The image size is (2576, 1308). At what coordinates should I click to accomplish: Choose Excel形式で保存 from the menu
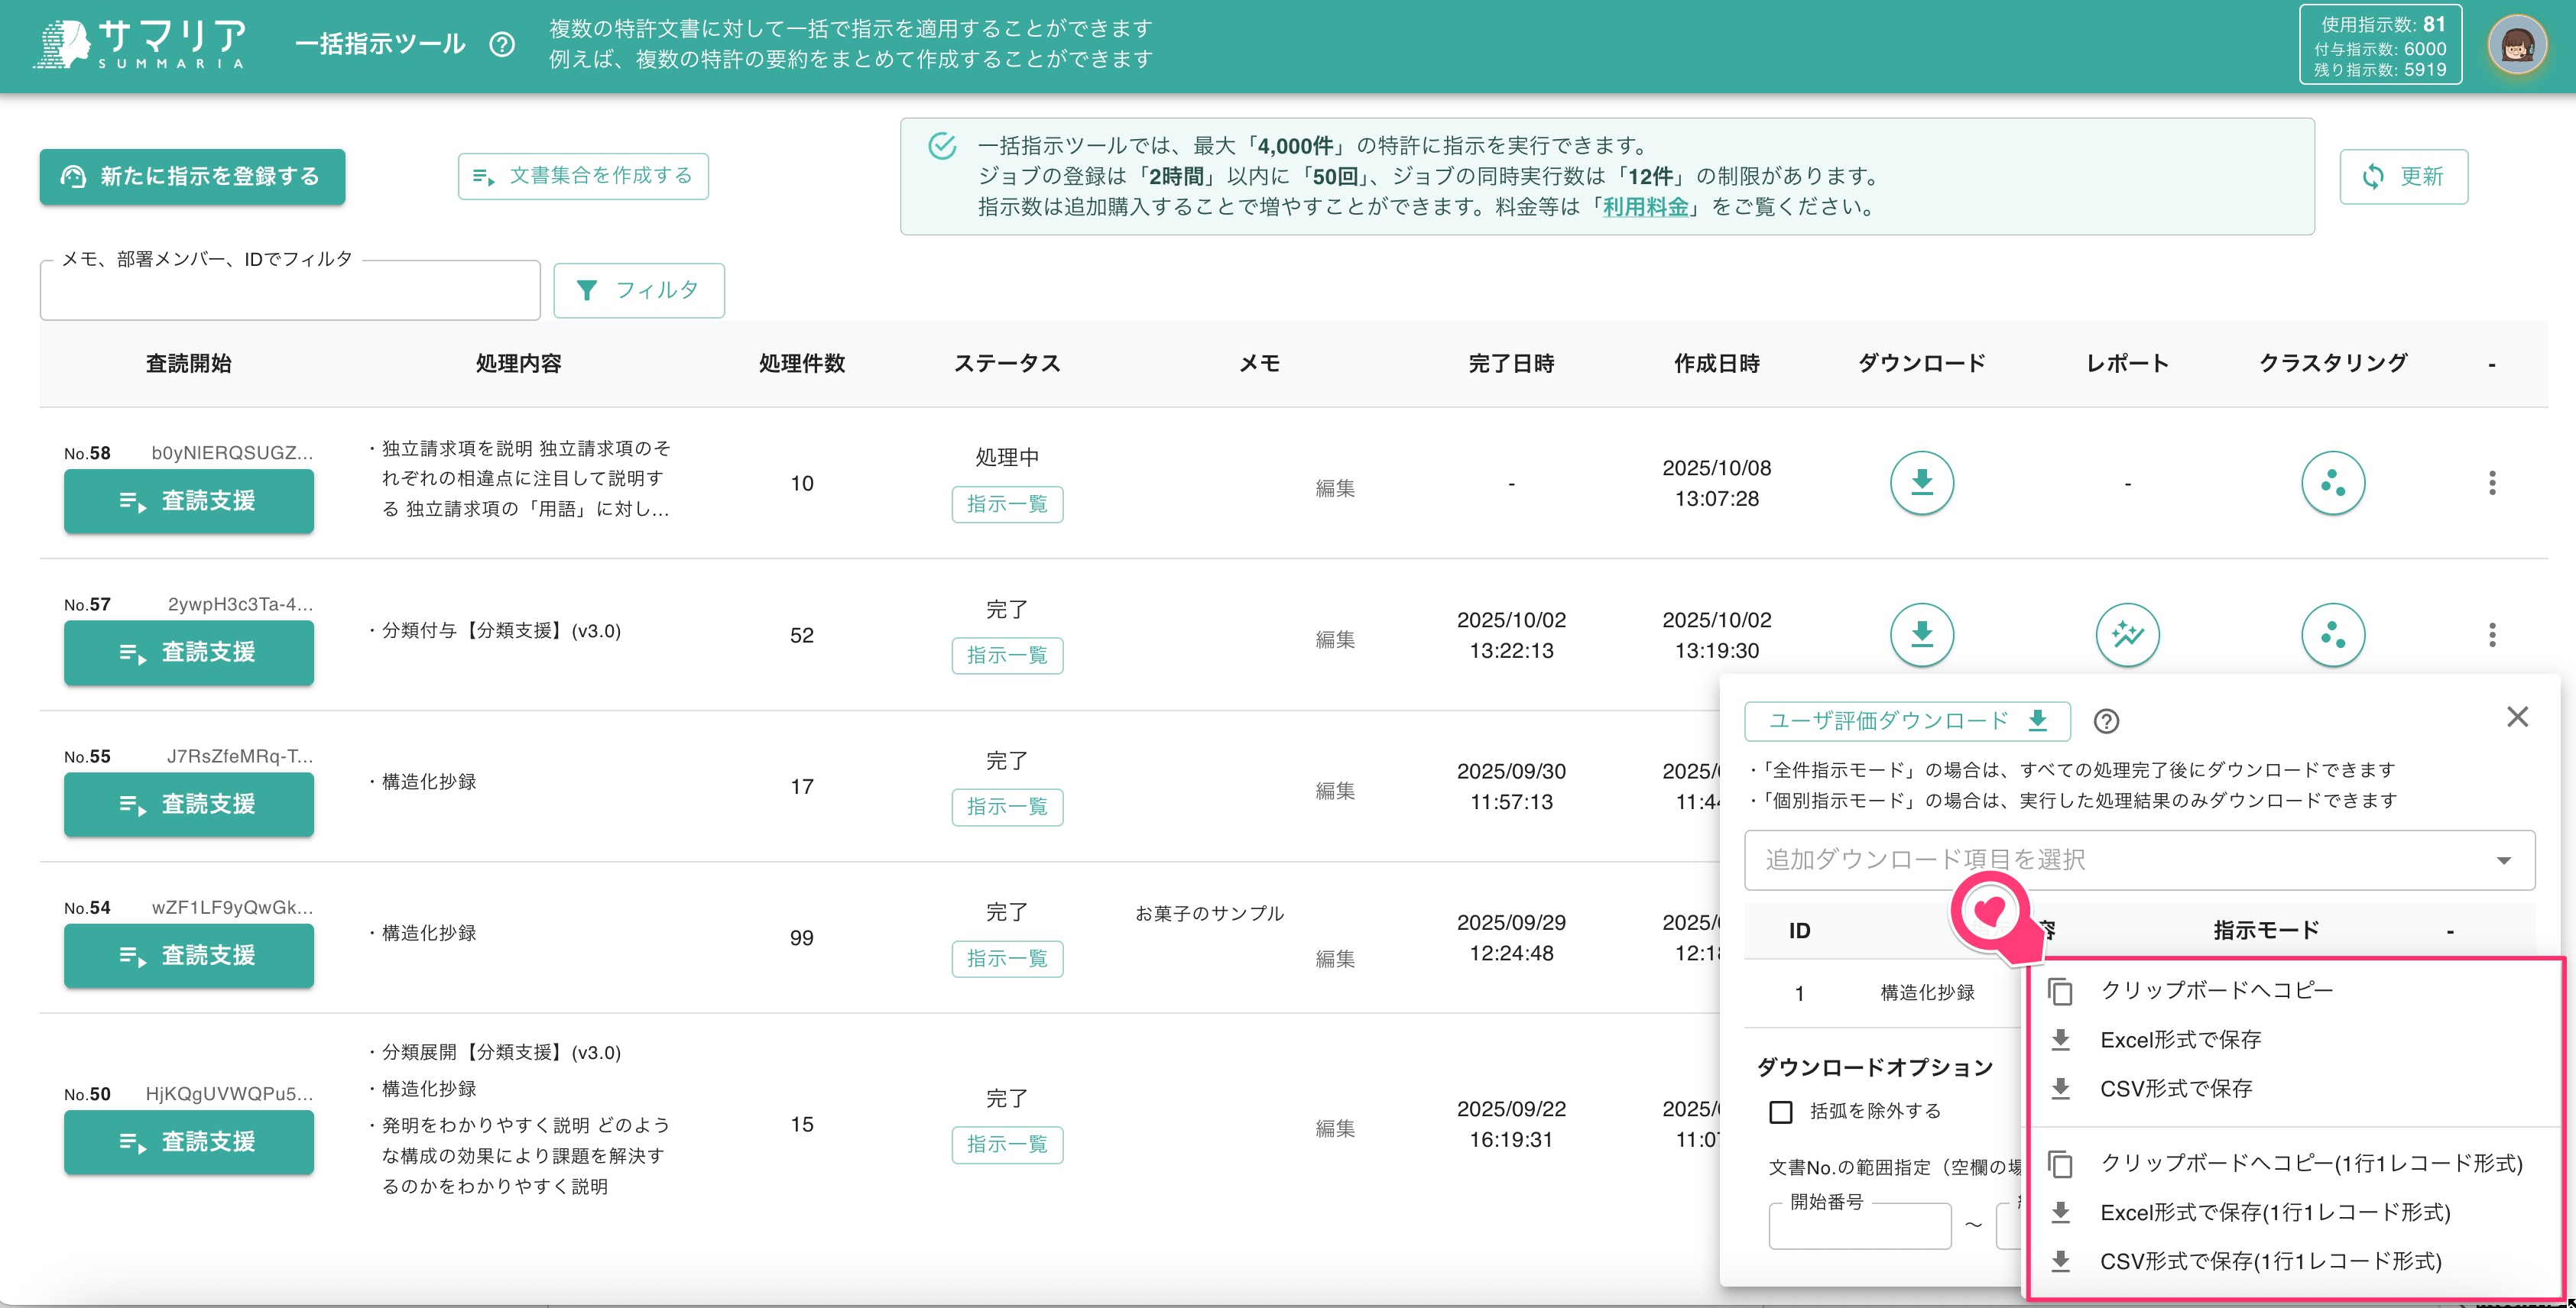[2293, 1039]
